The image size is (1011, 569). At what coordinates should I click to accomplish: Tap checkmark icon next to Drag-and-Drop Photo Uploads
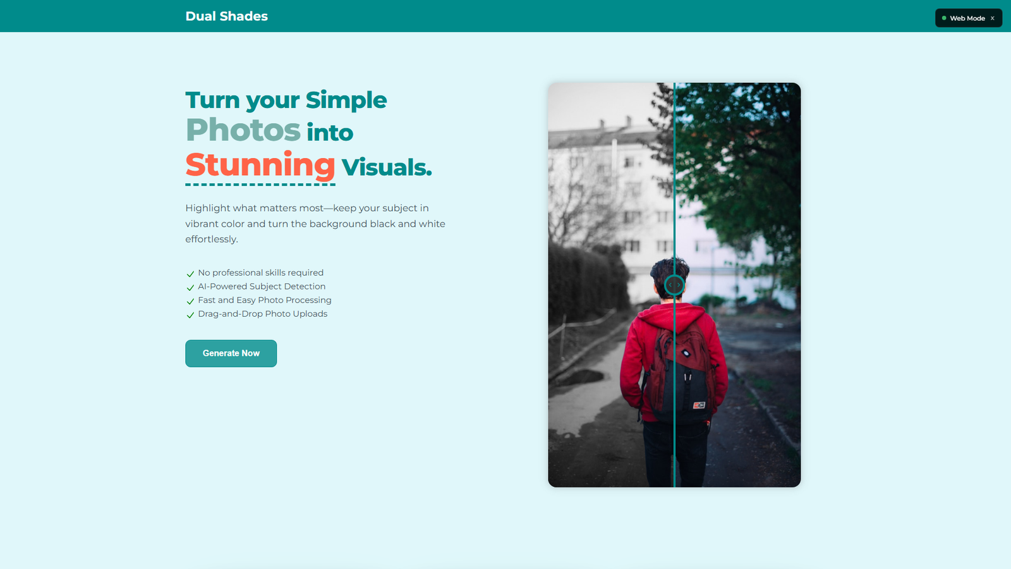[190, 315]
